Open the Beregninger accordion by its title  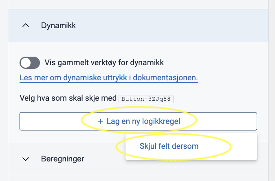click(x=63, y=159)
